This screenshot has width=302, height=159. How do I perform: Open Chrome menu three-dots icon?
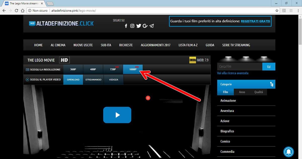coord(298,11)
